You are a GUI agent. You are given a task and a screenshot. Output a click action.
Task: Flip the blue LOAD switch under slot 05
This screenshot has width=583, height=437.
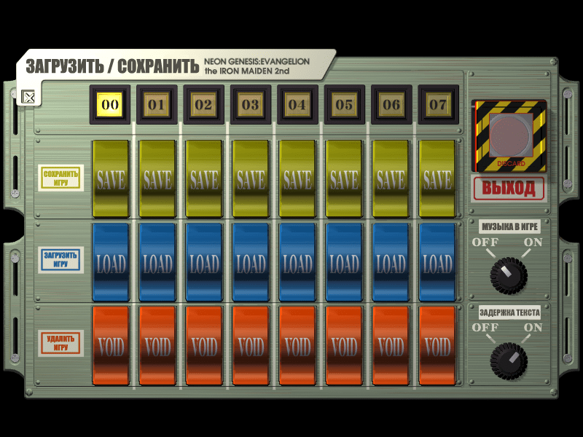coord(344,262)
